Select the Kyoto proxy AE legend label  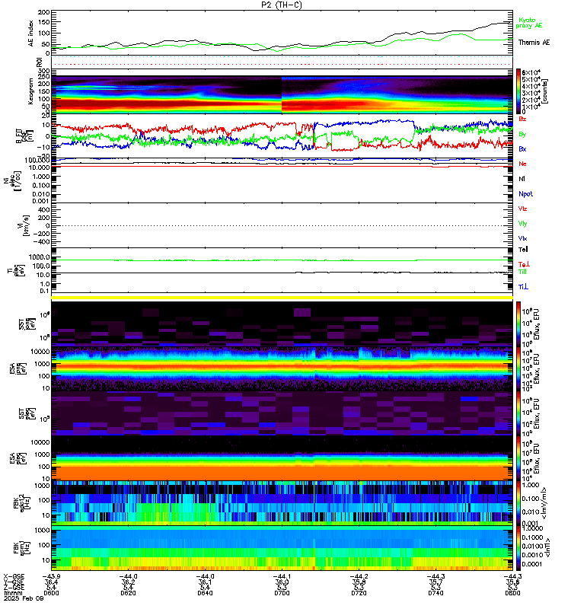pyautogui.click(x=528, y=23)
